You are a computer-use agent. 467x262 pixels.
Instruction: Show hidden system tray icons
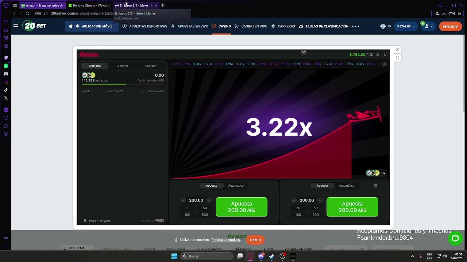pos(412,256)
